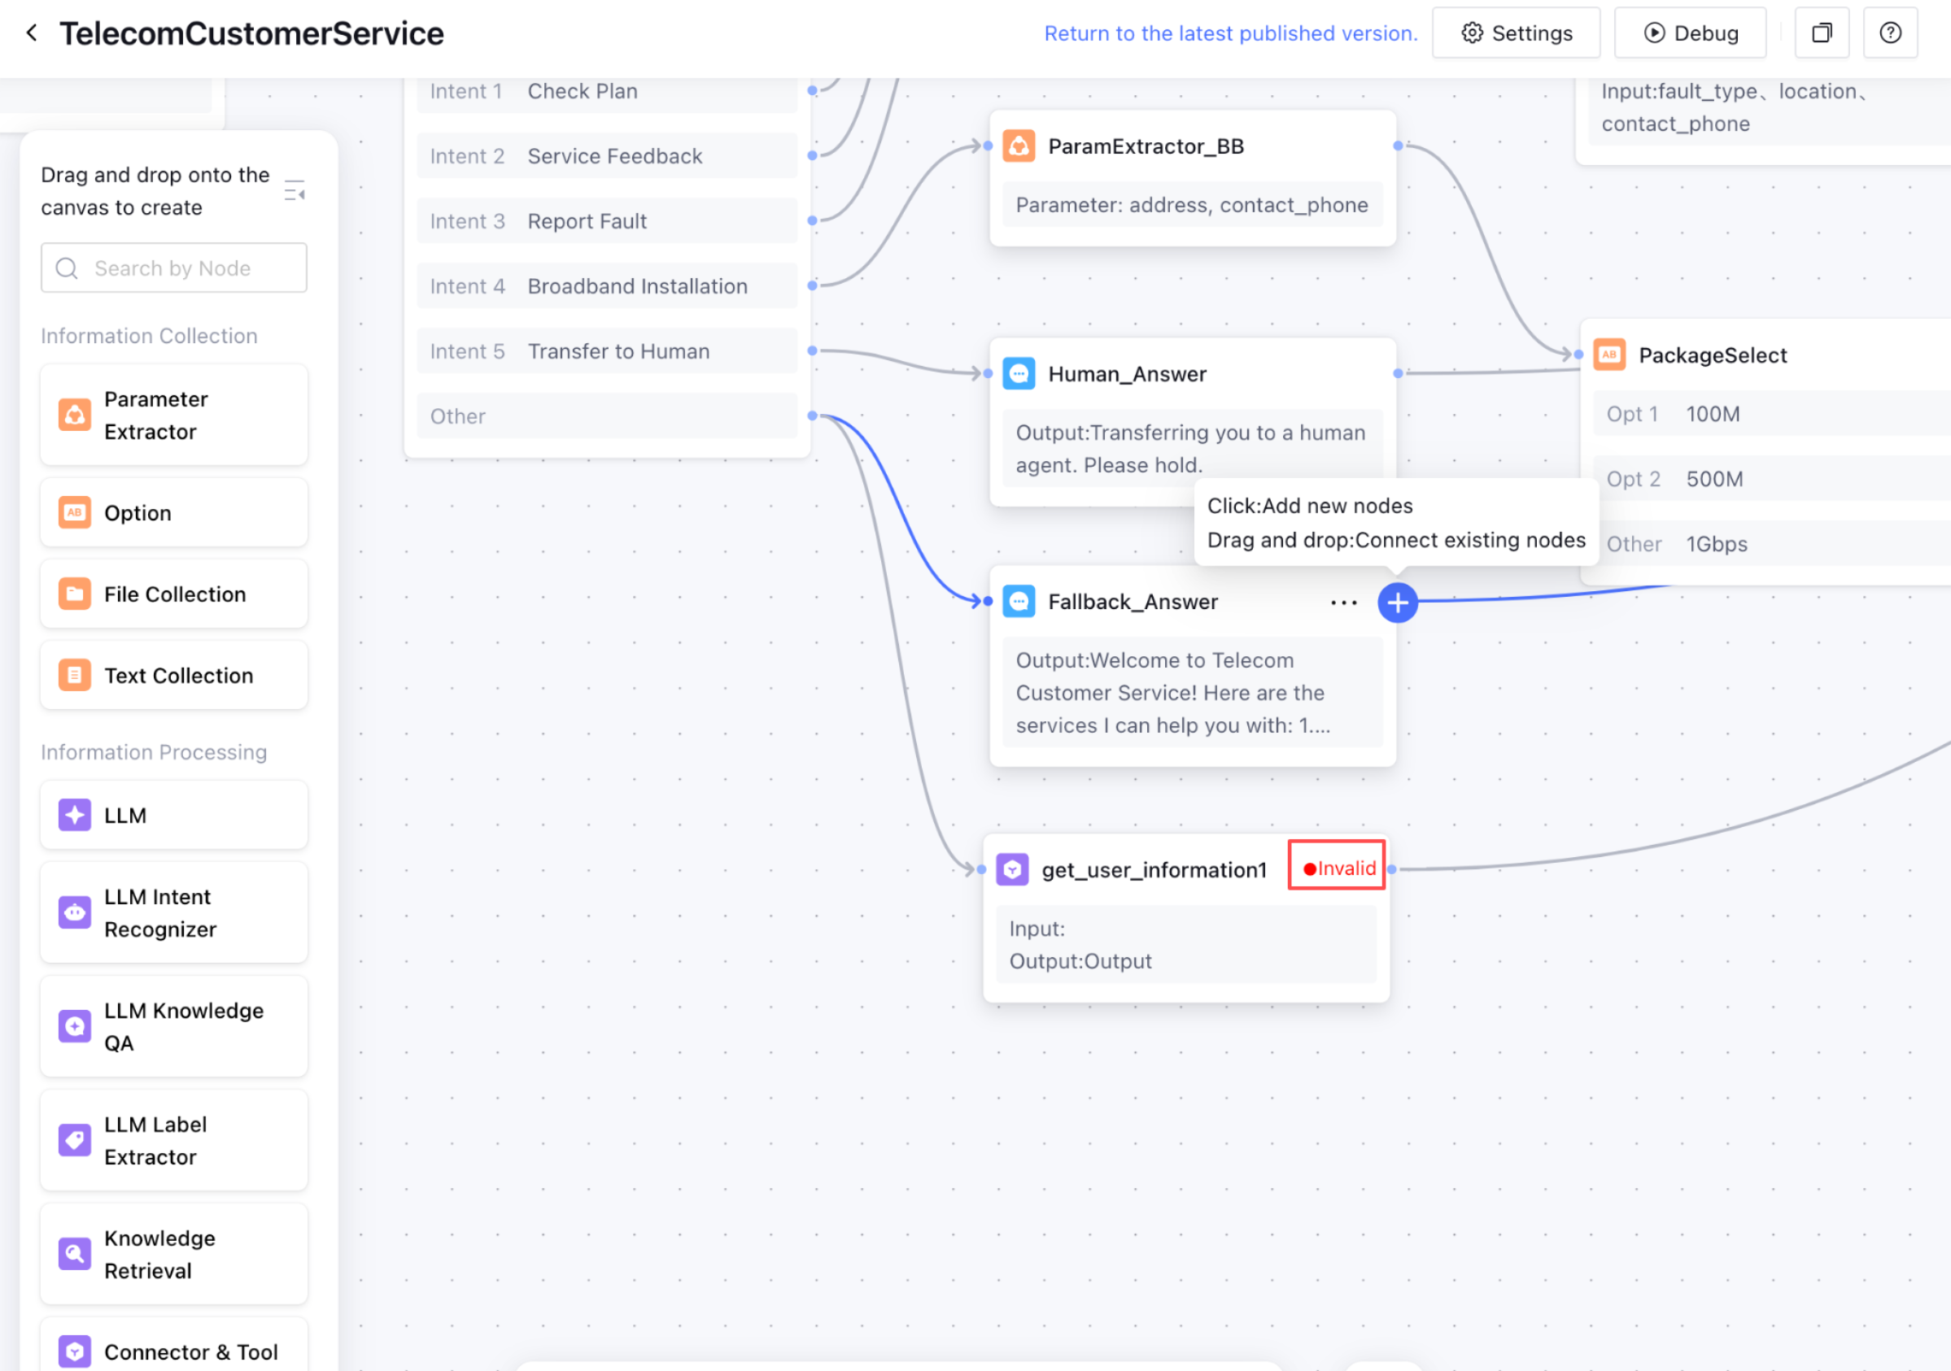
Task: Click the duplicate window icon in header
Action: point(1822,33)
